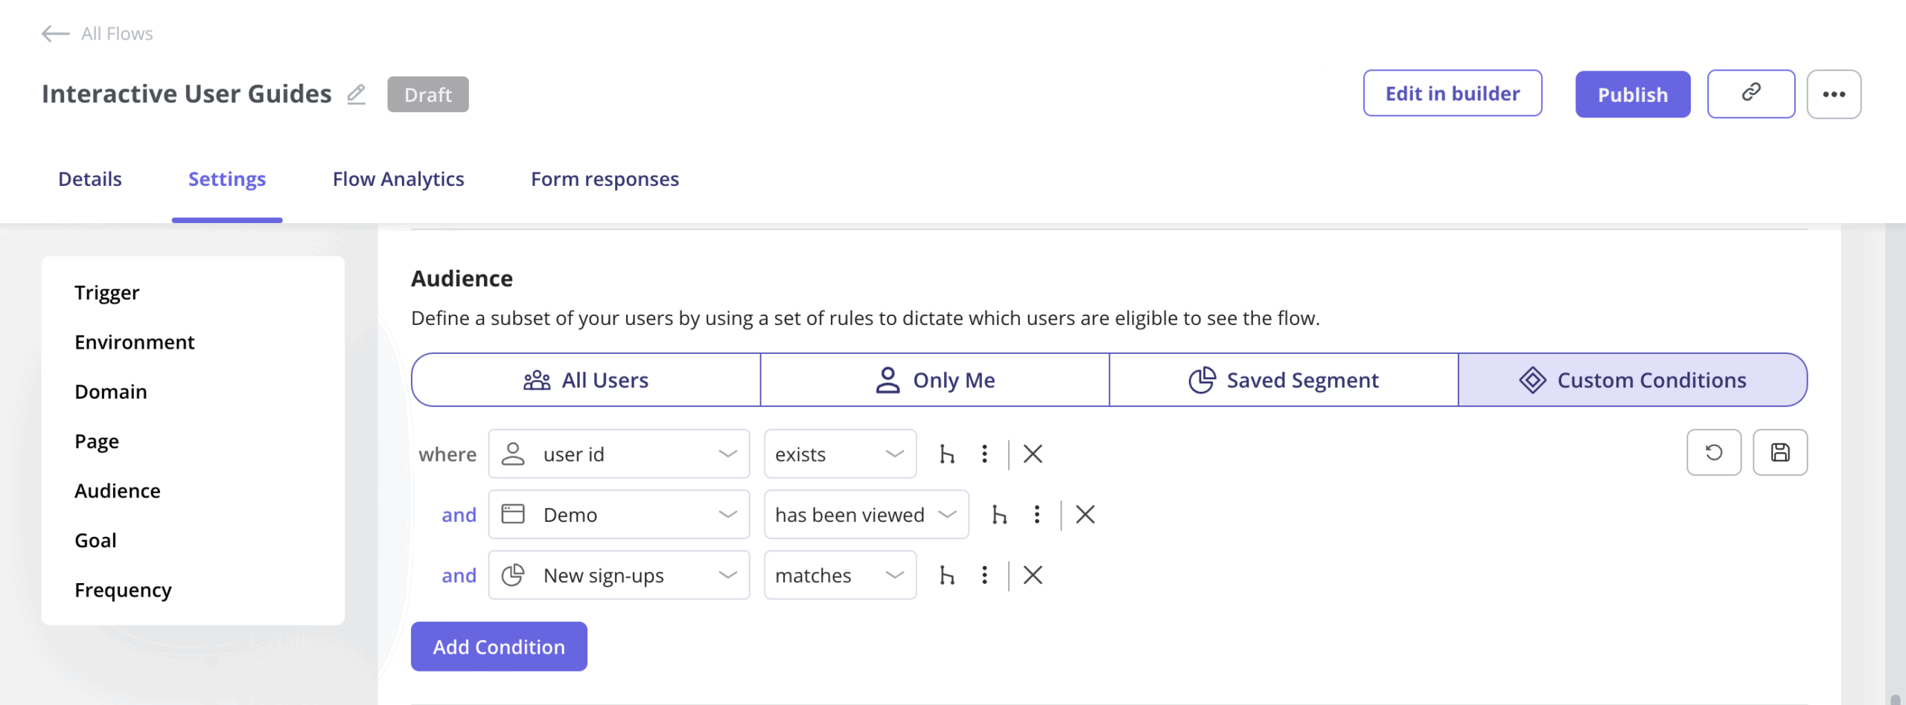Image resolution: width=1906 pixels, height=705 pixels.
Task: Go back to All Flows
Action: point(97,33)
